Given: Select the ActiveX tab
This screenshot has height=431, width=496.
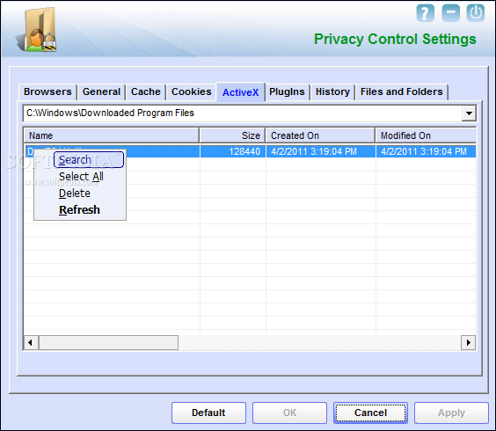Looking at the screenshot, I should (x=240, y=92).
